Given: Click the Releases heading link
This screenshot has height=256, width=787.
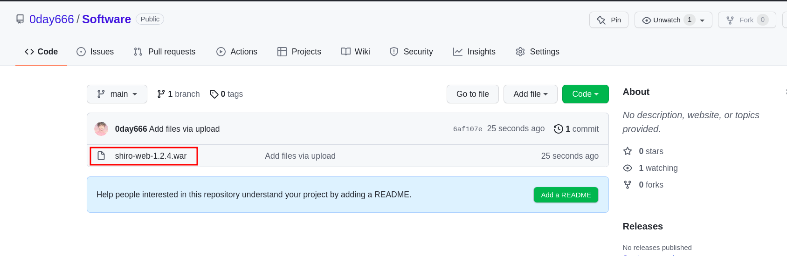Looking at the screenshot, I should click(642, 226).
